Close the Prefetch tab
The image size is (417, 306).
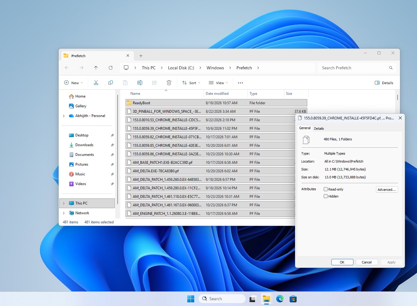point(128,56)
